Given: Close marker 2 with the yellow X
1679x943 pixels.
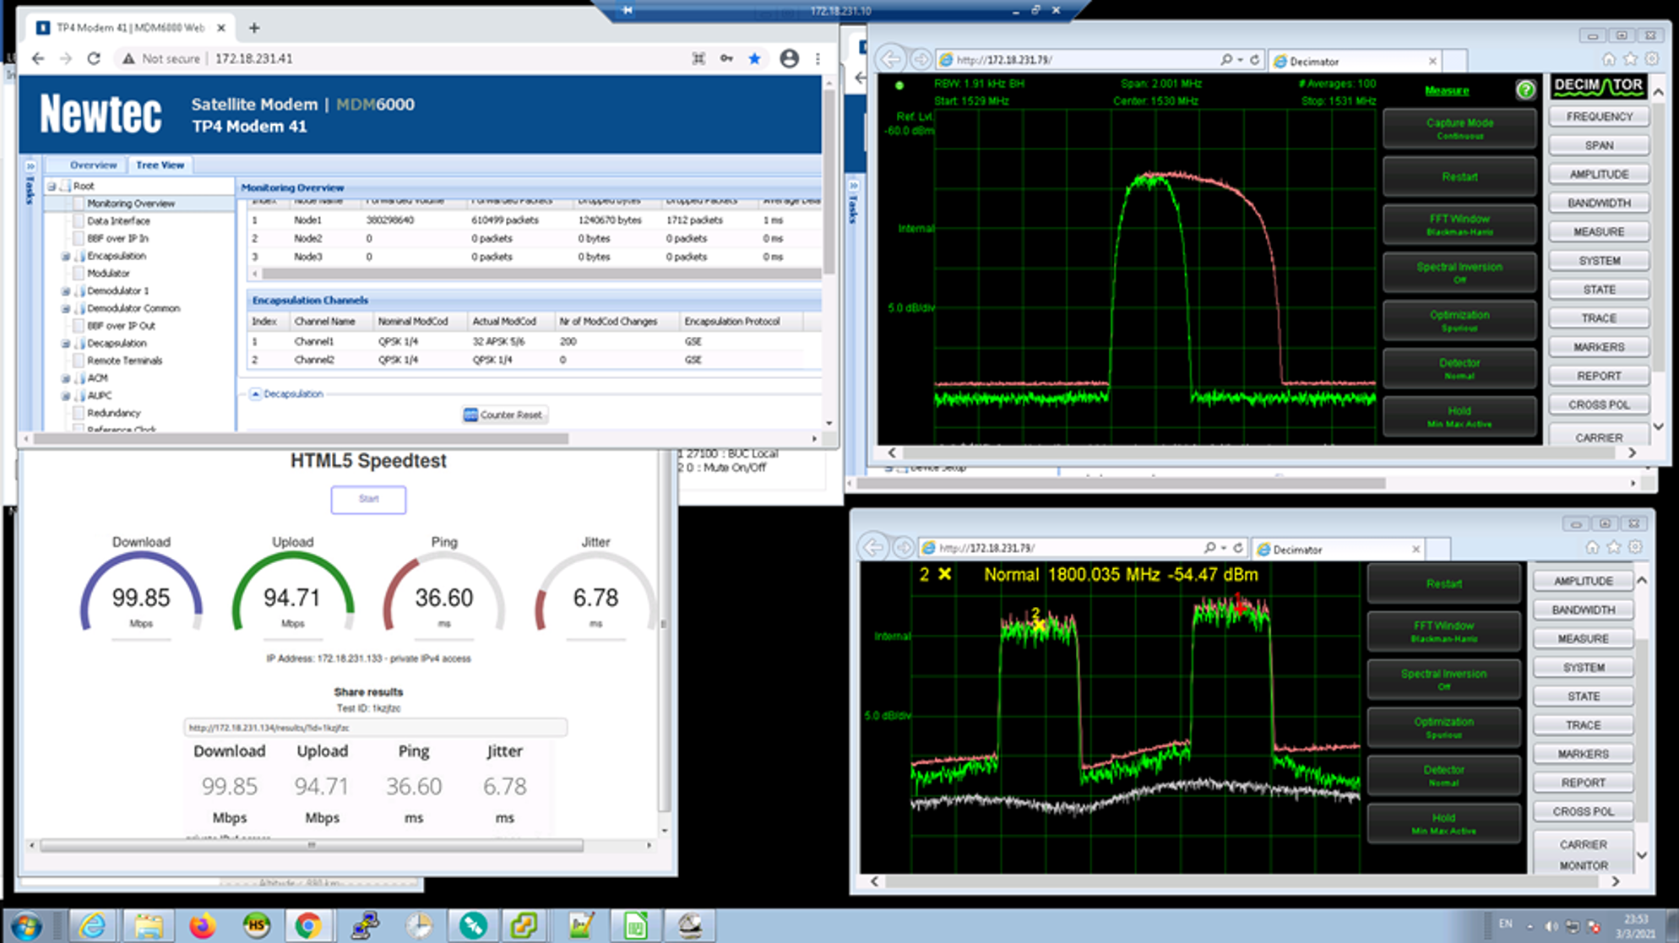Looking at the screenshot, I should pos(944,574).
